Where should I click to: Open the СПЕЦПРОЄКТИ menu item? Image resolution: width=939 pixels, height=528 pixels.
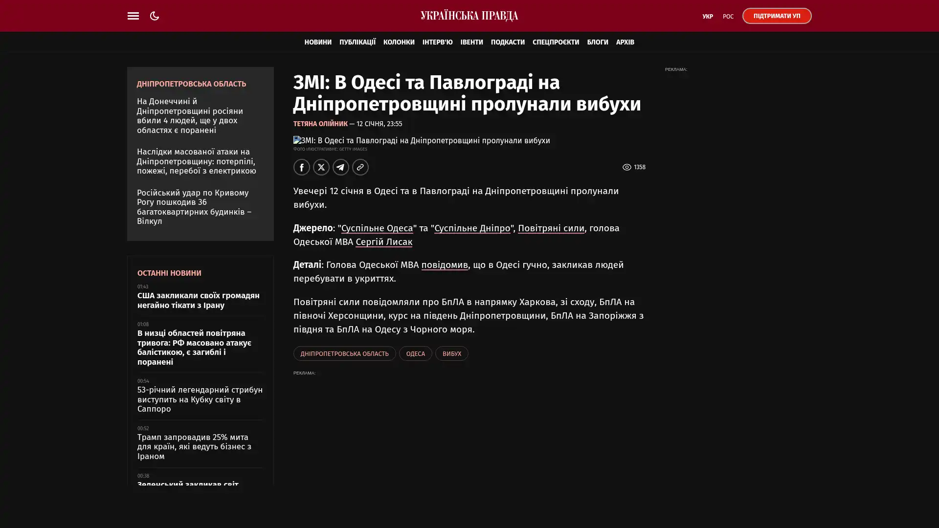point(556,42)
